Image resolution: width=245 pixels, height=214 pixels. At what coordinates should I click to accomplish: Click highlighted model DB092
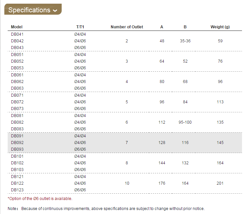17,143
